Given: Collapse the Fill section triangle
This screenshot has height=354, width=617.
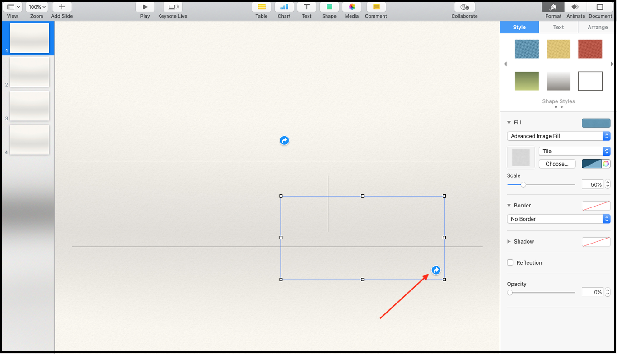Looking at the screenshot, I should (509, 123).
